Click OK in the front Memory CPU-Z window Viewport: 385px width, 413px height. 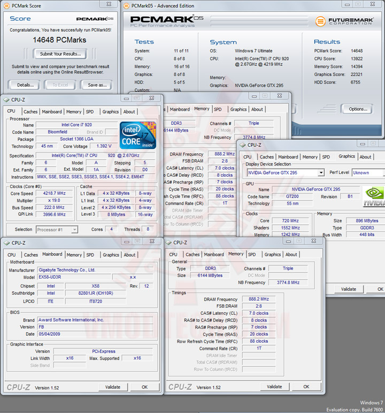click(306, 387)
